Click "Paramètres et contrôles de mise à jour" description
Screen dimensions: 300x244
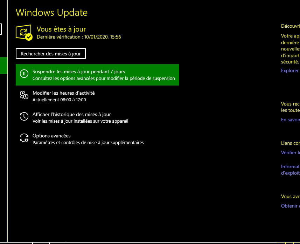tap(88, 143)
